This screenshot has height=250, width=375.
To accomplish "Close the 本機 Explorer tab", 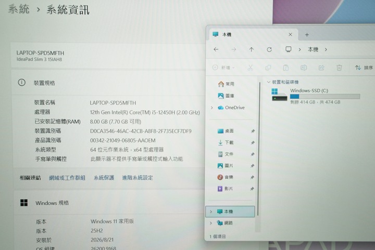I will (290, 35).
